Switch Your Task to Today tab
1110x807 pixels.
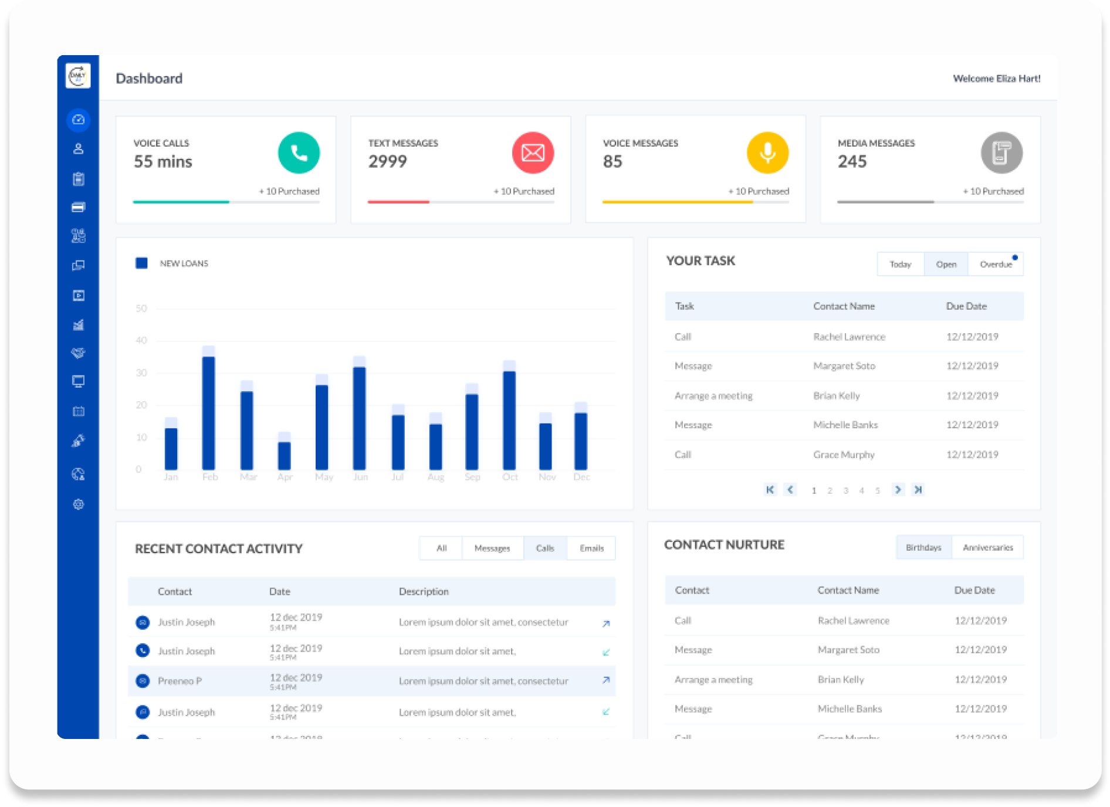(901, 265)
